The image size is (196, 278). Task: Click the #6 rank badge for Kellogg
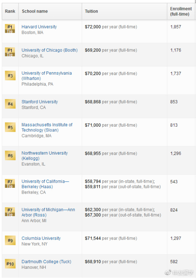[10, 155]
